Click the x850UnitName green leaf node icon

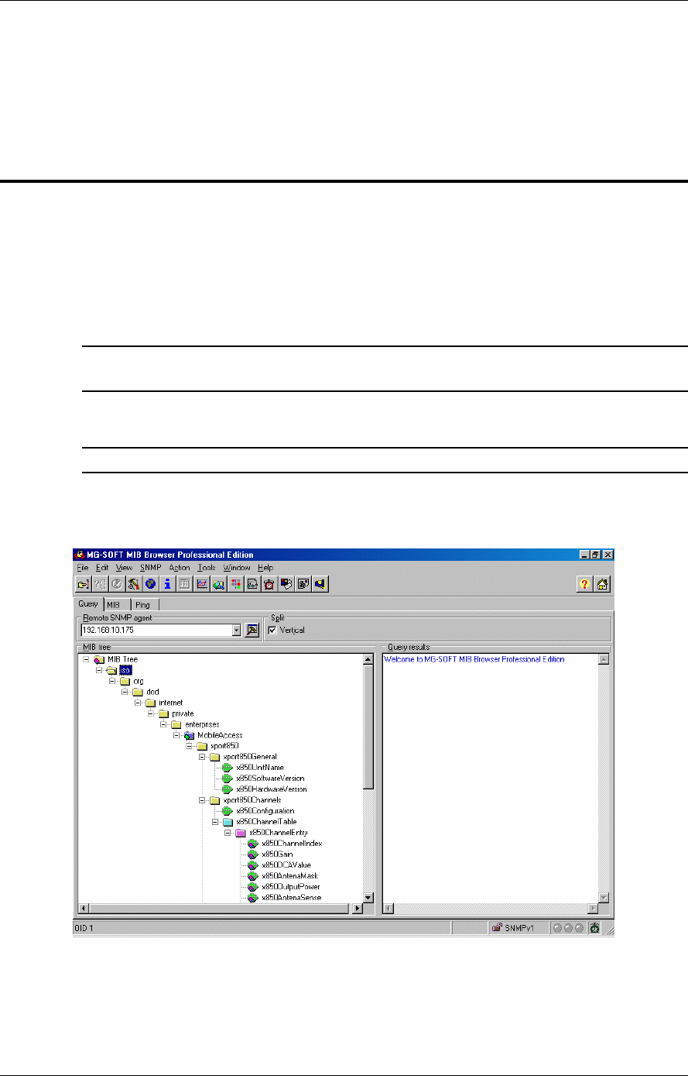pos(228,768)
